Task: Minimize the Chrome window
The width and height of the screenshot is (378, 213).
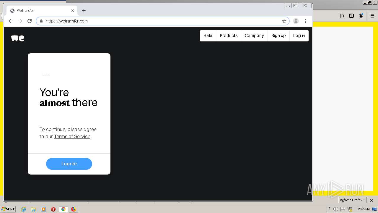Action: [288, 6]
